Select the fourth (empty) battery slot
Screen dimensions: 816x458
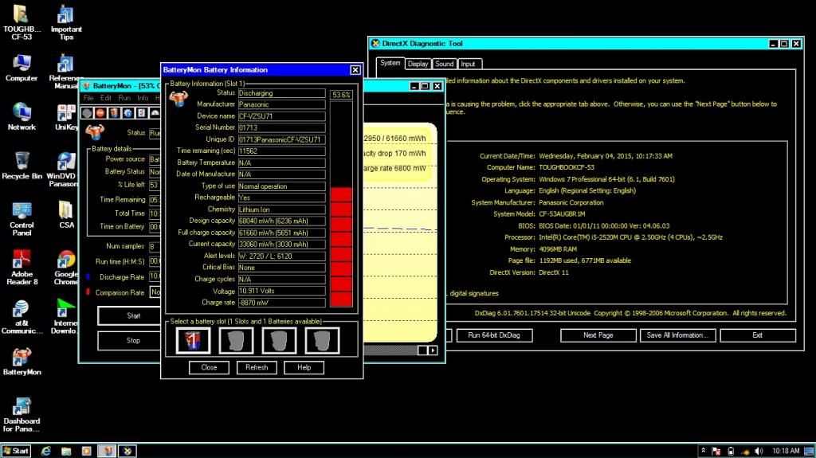coord(322,340)
